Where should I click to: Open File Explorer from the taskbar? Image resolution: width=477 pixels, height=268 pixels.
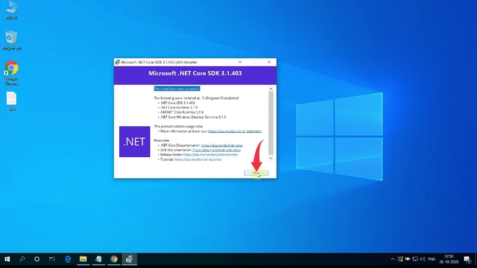tap(83, 260)
